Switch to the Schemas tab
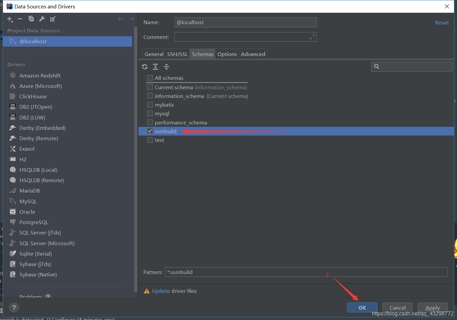This screenshot has height=320, width=457. pyautogui.click(x=202, y=54)
